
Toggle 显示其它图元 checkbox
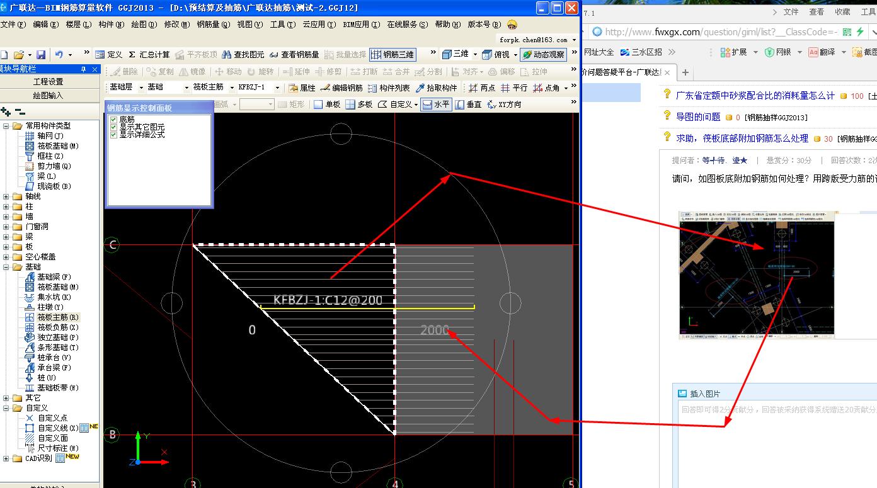click(113, 127)
